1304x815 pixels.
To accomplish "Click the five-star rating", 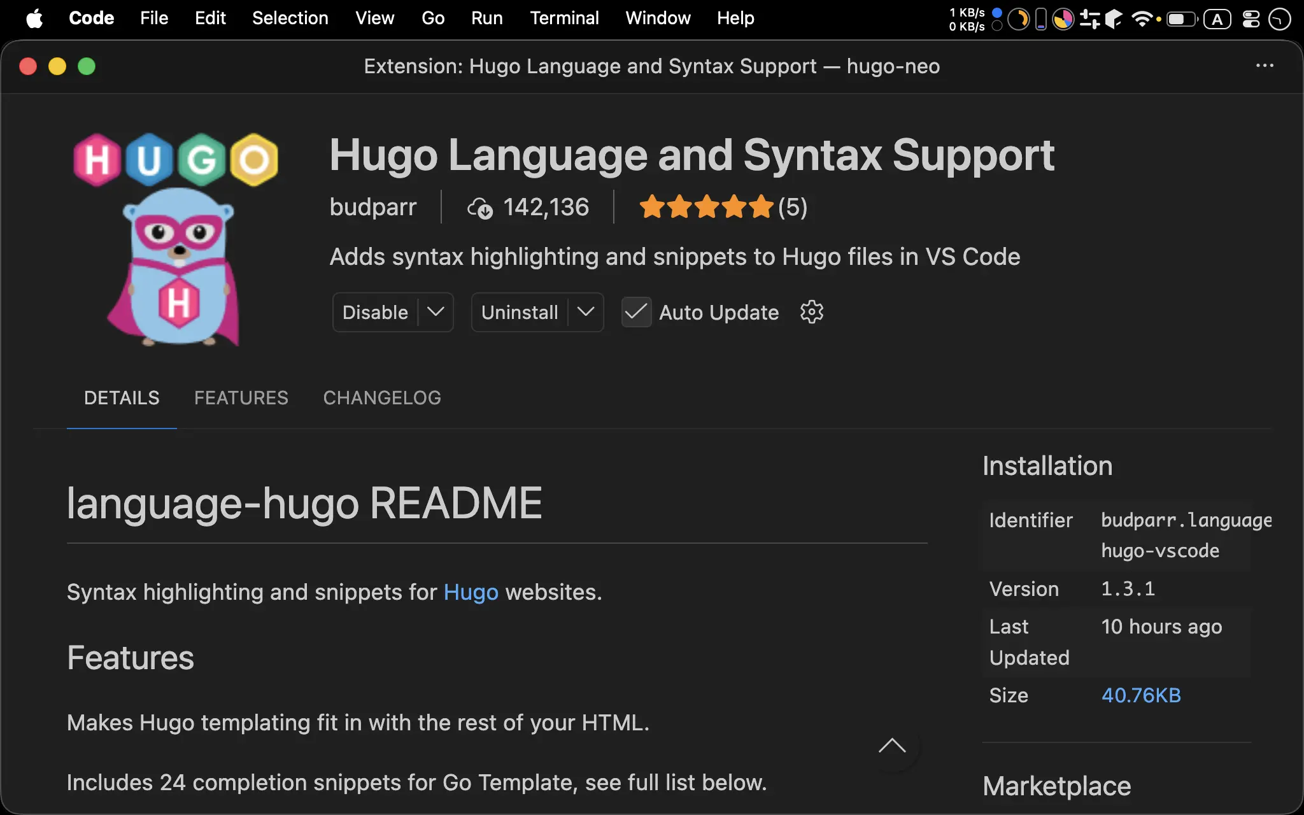I will (x=706, y=208).
